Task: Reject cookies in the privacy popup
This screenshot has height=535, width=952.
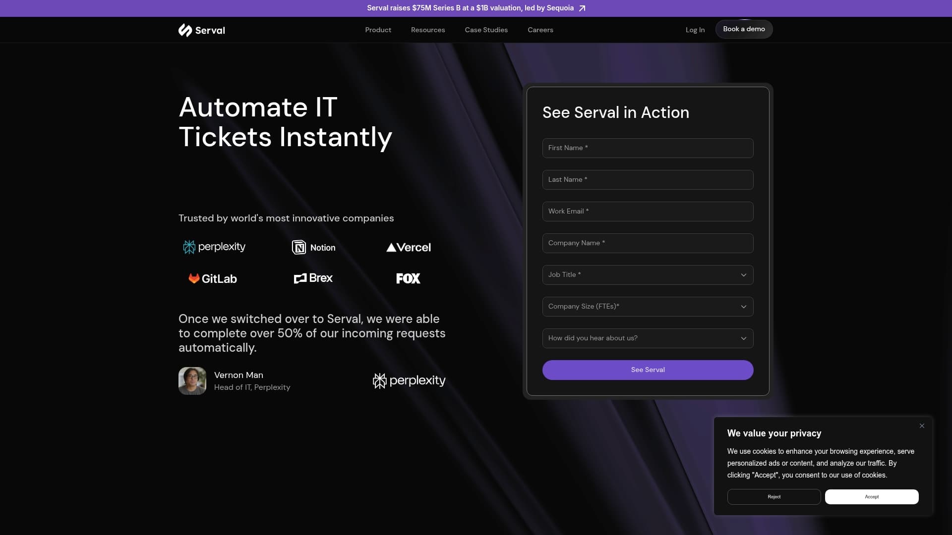Action: pyautogui.click(x=774, y=497)
